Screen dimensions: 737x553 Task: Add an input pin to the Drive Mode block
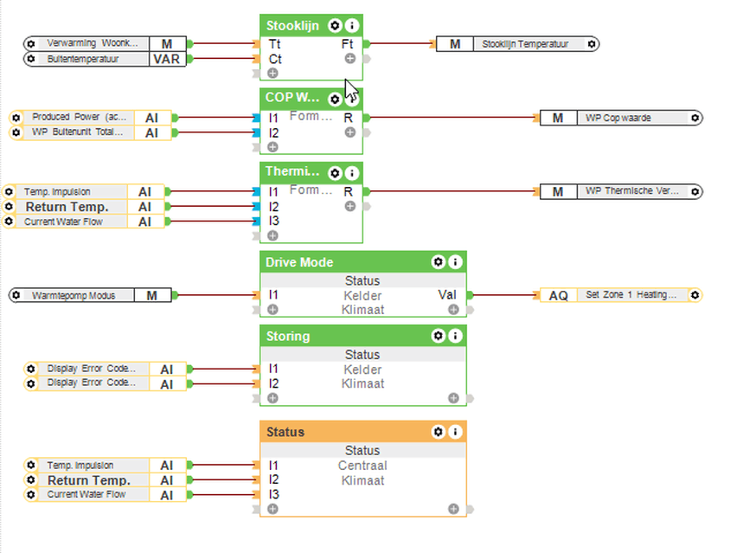click(272, 310)
